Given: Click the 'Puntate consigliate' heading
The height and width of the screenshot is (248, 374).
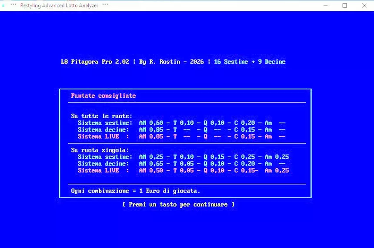Looking at the screenshot, I should (104, 96).
